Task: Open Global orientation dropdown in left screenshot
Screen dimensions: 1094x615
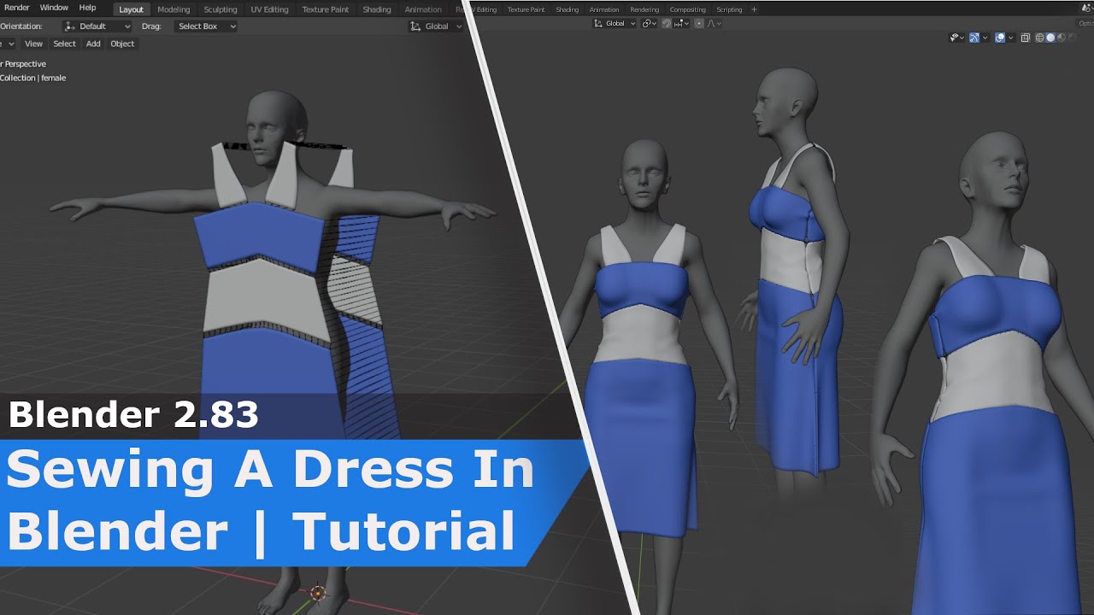Action: point(437,26)
